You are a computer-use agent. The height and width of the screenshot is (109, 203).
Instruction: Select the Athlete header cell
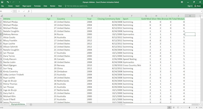(x=24, y=19)
